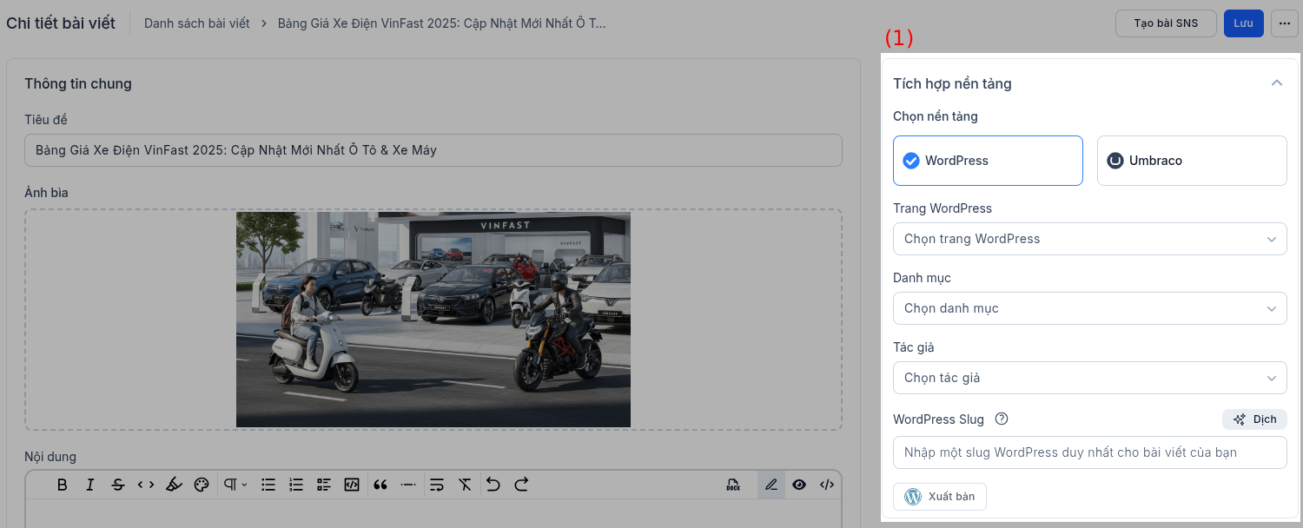The image size is (1303, 528).
Task: Apply strikethrough formatting
Action: (x=118, y=485)
